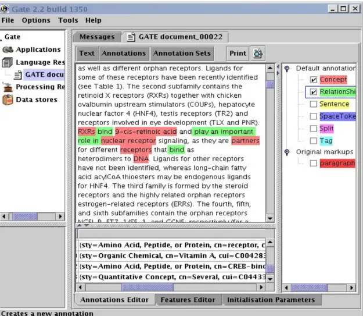The width and height of the screenshot is (363, 316).
Task: Click highlighted word 'partners'
Action: click(x=246, y=141)
